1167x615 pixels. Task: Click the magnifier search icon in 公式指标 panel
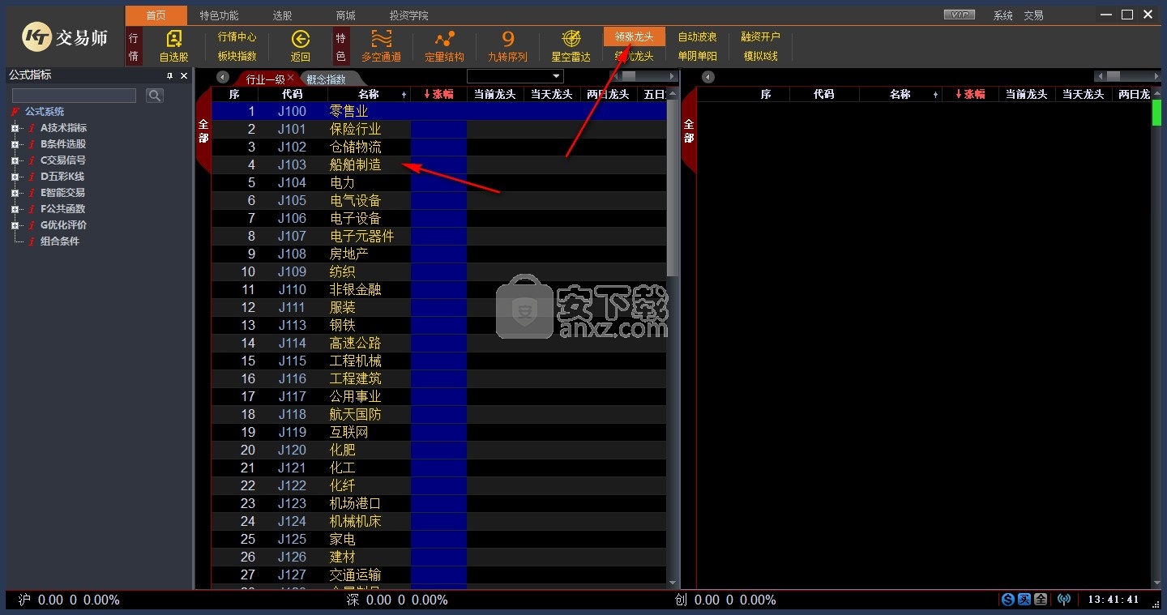pos(155,96)
